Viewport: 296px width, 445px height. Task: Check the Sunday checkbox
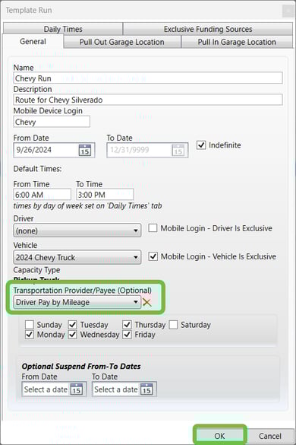[x=30, y=324]
